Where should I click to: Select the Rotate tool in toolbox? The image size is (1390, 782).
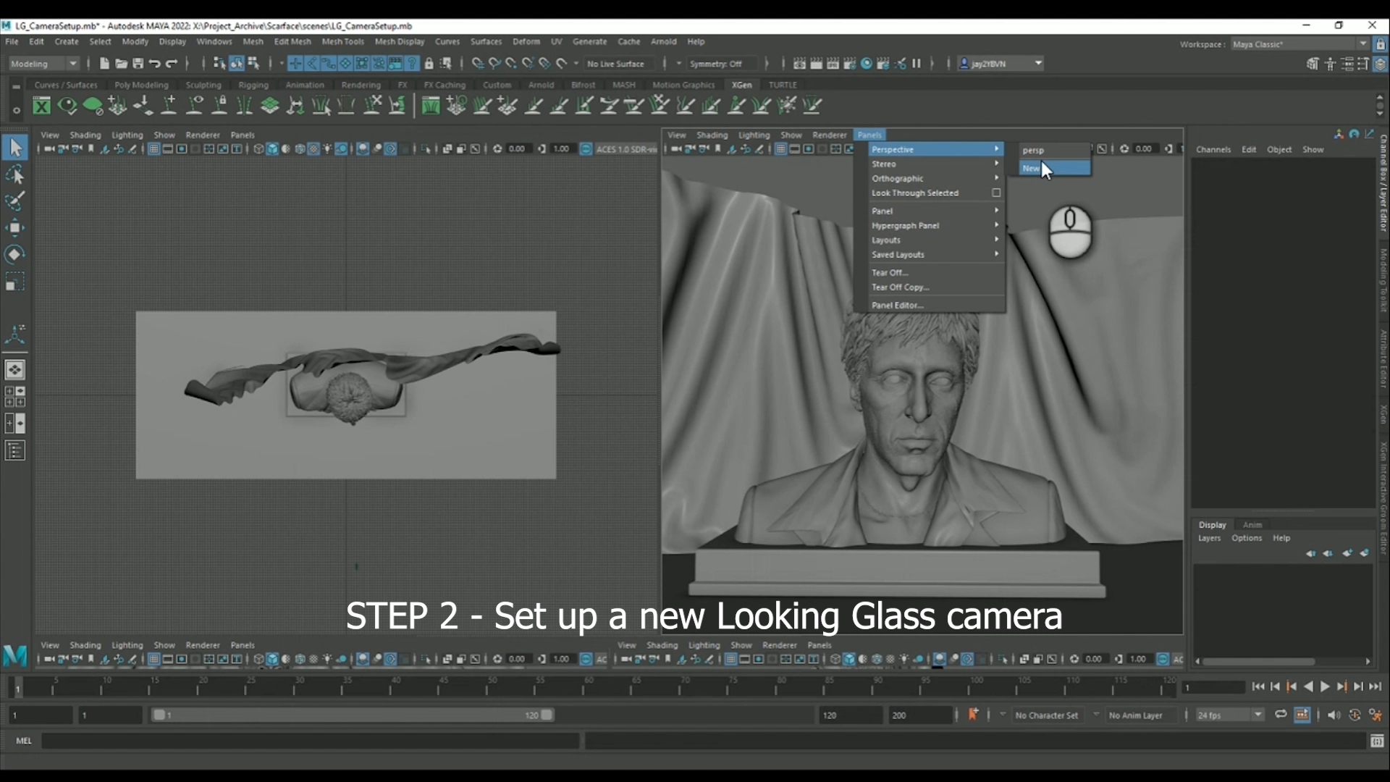pos(14,254)
